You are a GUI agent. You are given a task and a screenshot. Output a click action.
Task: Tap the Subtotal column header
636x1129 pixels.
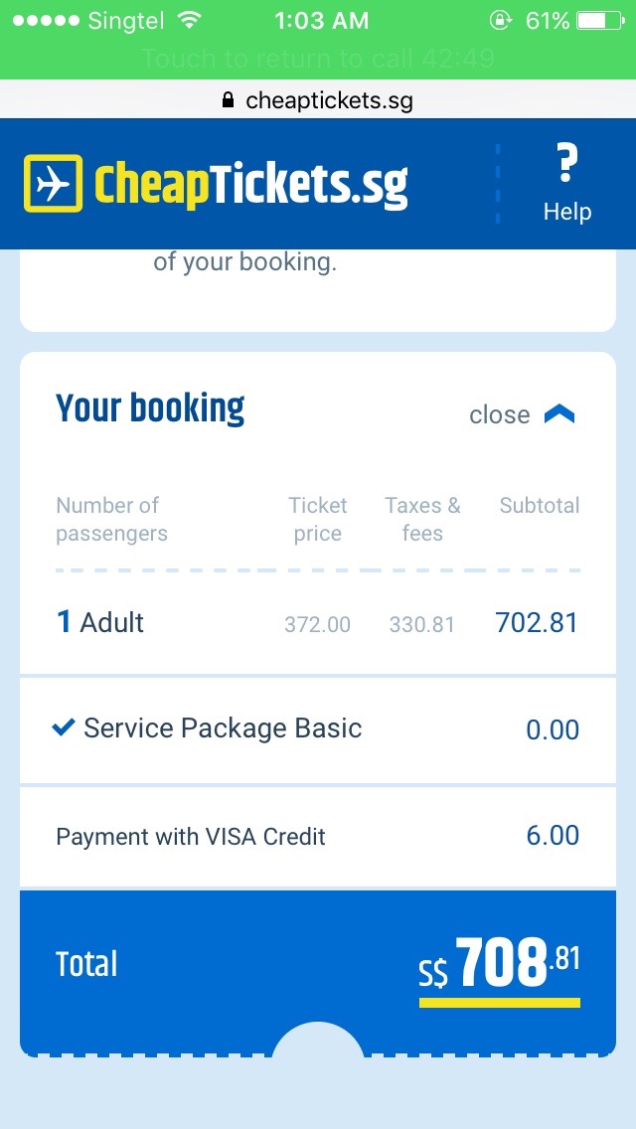pyautogui.click(x=539, y=506)
